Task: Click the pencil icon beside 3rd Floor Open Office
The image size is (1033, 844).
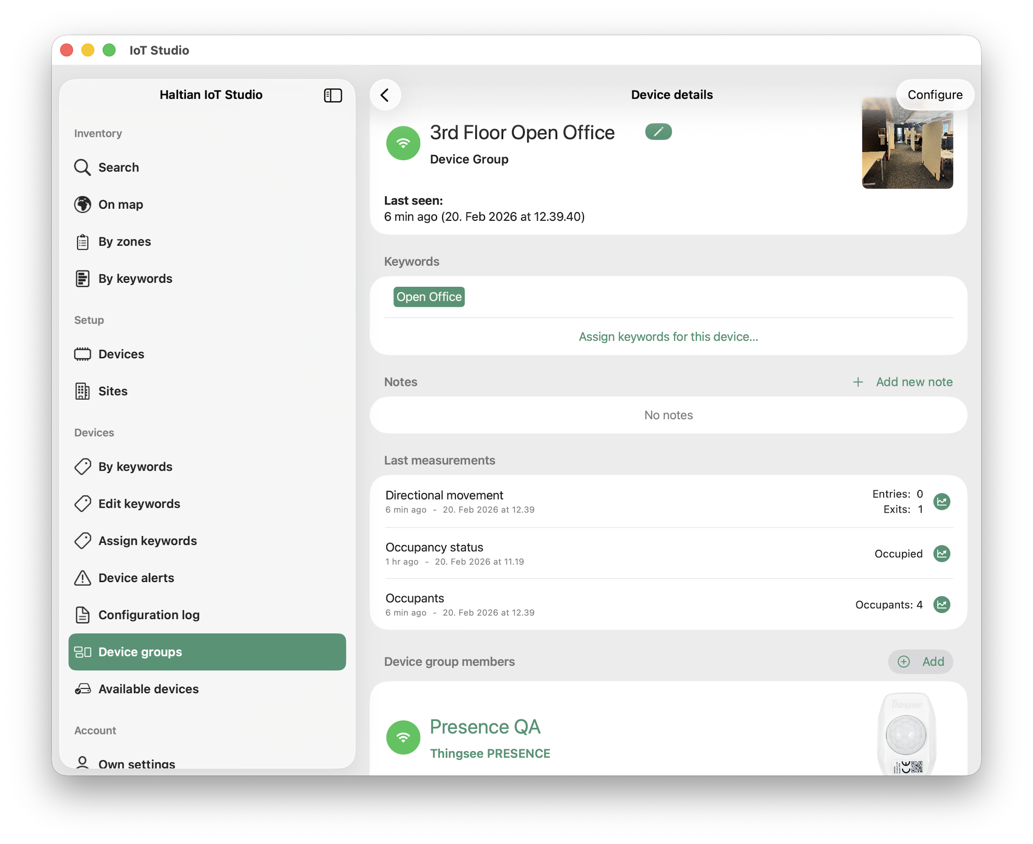Action: [x=658, y=132]
